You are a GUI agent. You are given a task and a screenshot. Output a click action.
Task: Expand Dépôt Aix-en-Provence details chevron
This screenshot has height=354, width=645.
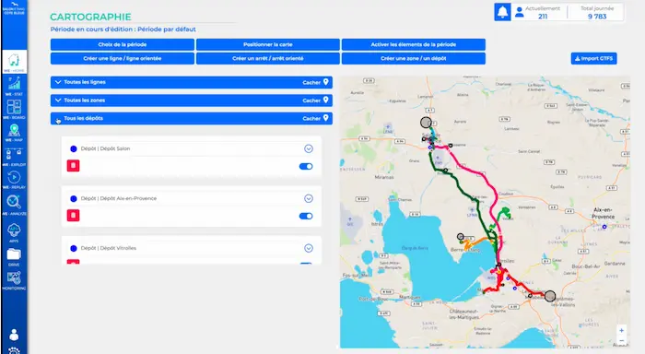point(309,198)
